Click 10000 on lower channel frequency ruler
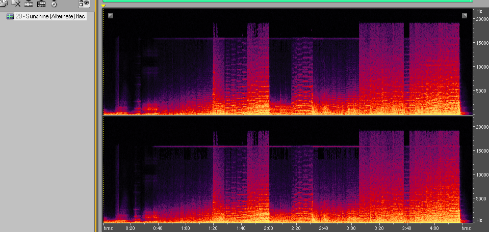489x232 pixels. 482,175
